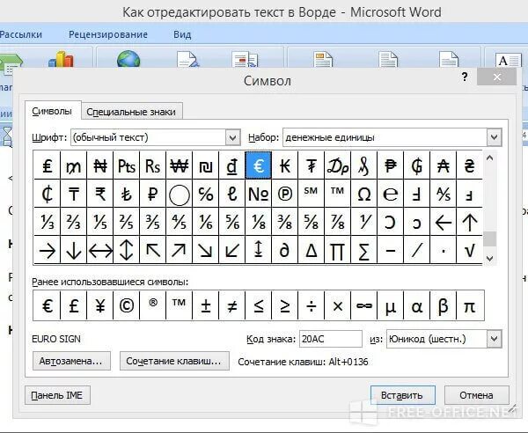Click the Вставить button

point(402,395)
